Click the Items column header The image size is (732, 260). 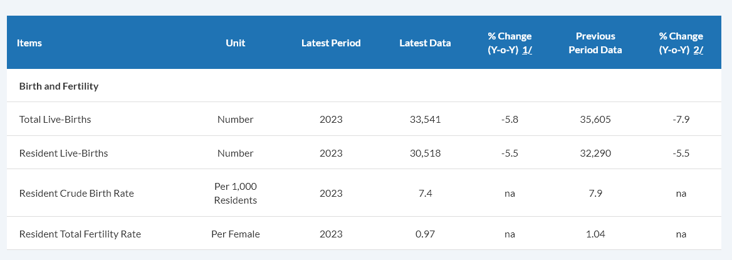tap(29, 43)
